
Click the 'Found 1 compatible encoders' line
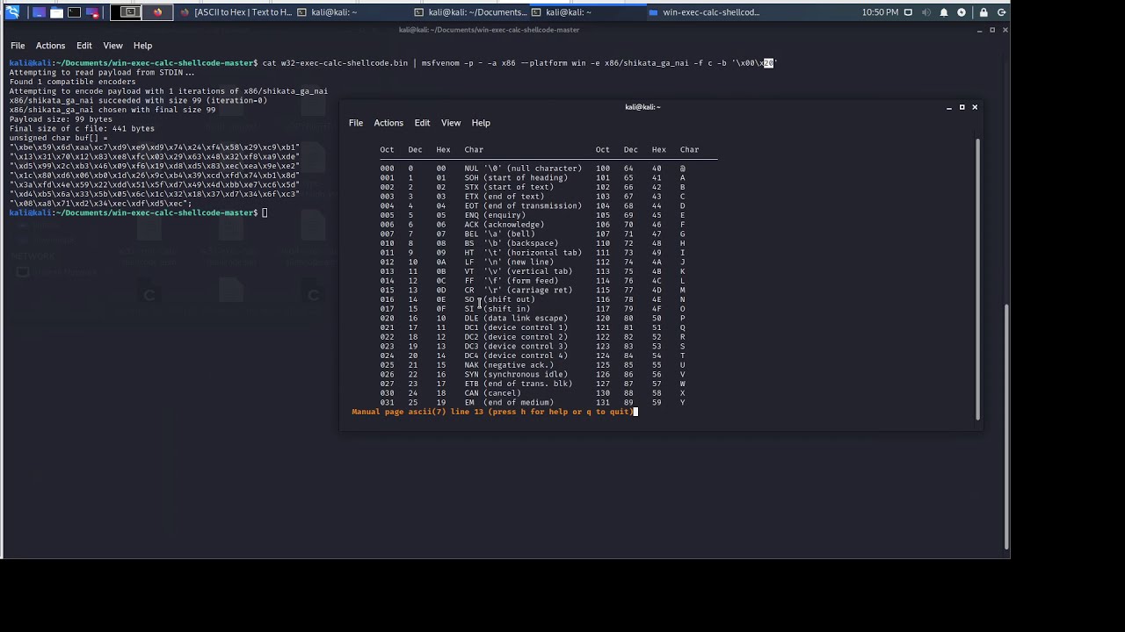coord(72,82)
